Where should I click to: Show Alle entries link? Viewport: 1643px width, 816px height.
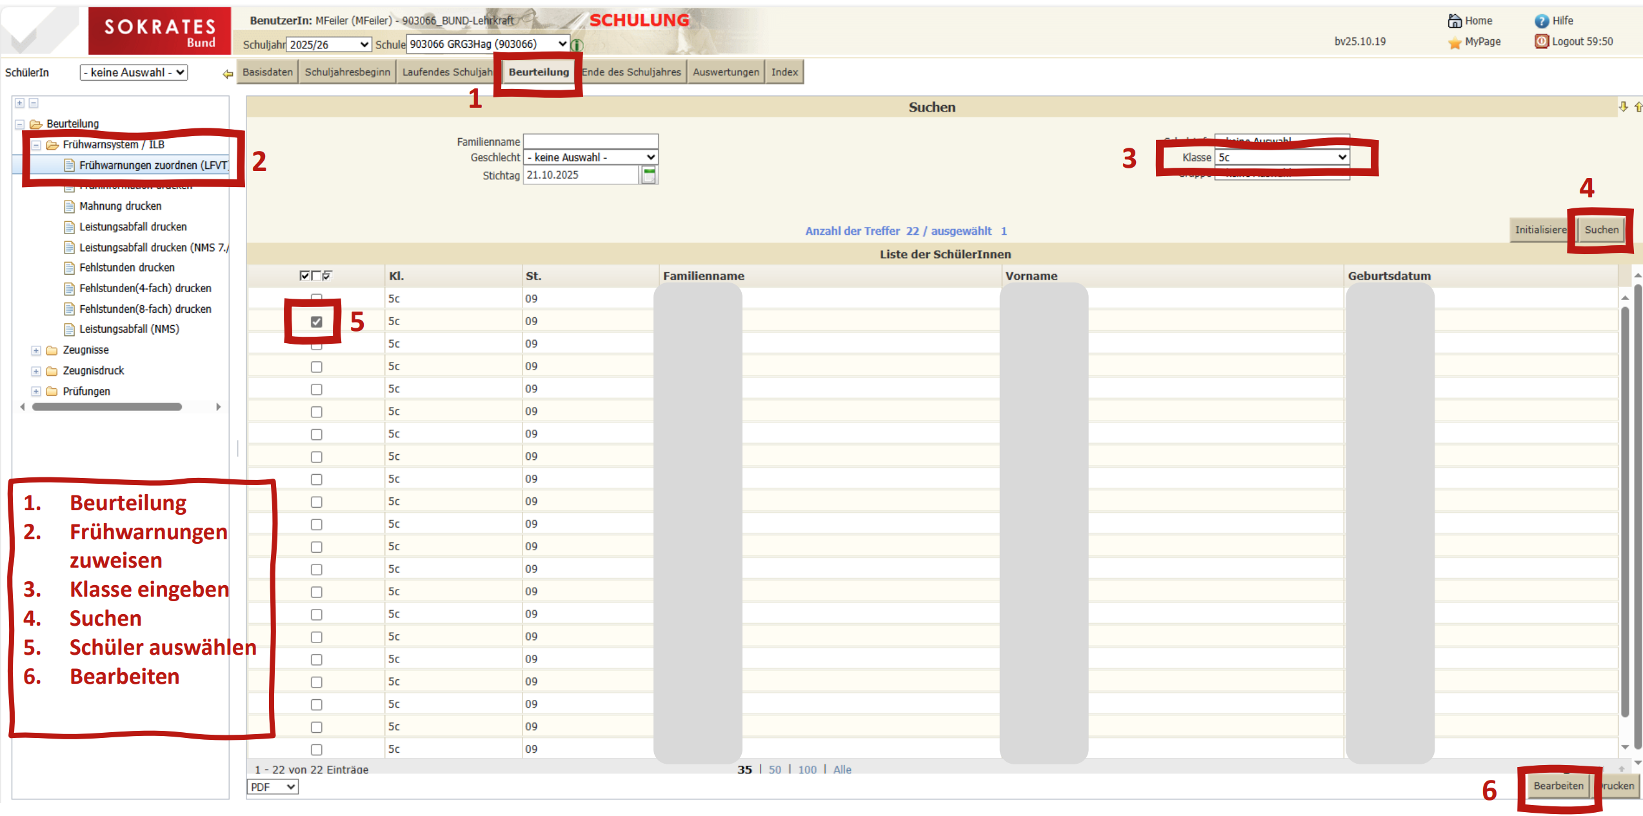pos(842,770)
